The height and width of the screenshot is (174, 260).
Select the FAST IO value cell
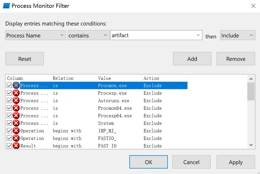pos(107,146)
